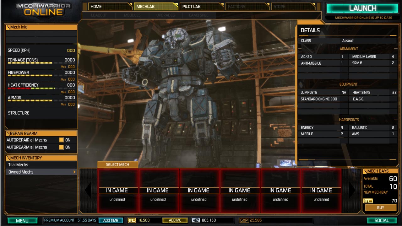This screenshot has height=226, width=402.
Task: Click AMS hardpoints entry
Action: tap(373, 134)
